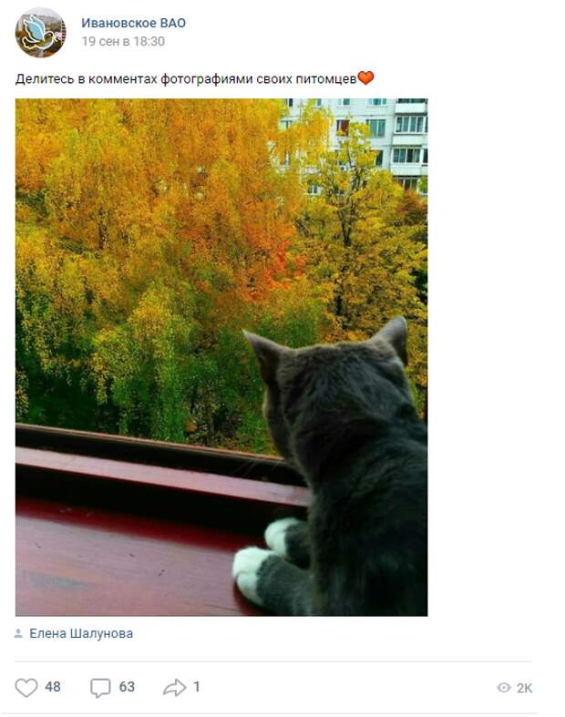Share the post using the arrow icon
This screenshot has height=717, width=565.
click(174, 687)
